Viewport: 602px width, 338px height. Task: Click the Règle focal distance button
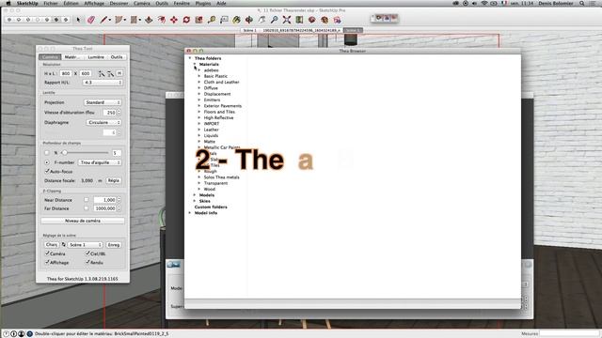tap(114, 180)
